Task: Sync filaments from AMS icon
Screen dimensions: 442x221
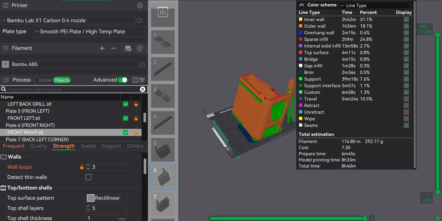Action: (128, 48)
